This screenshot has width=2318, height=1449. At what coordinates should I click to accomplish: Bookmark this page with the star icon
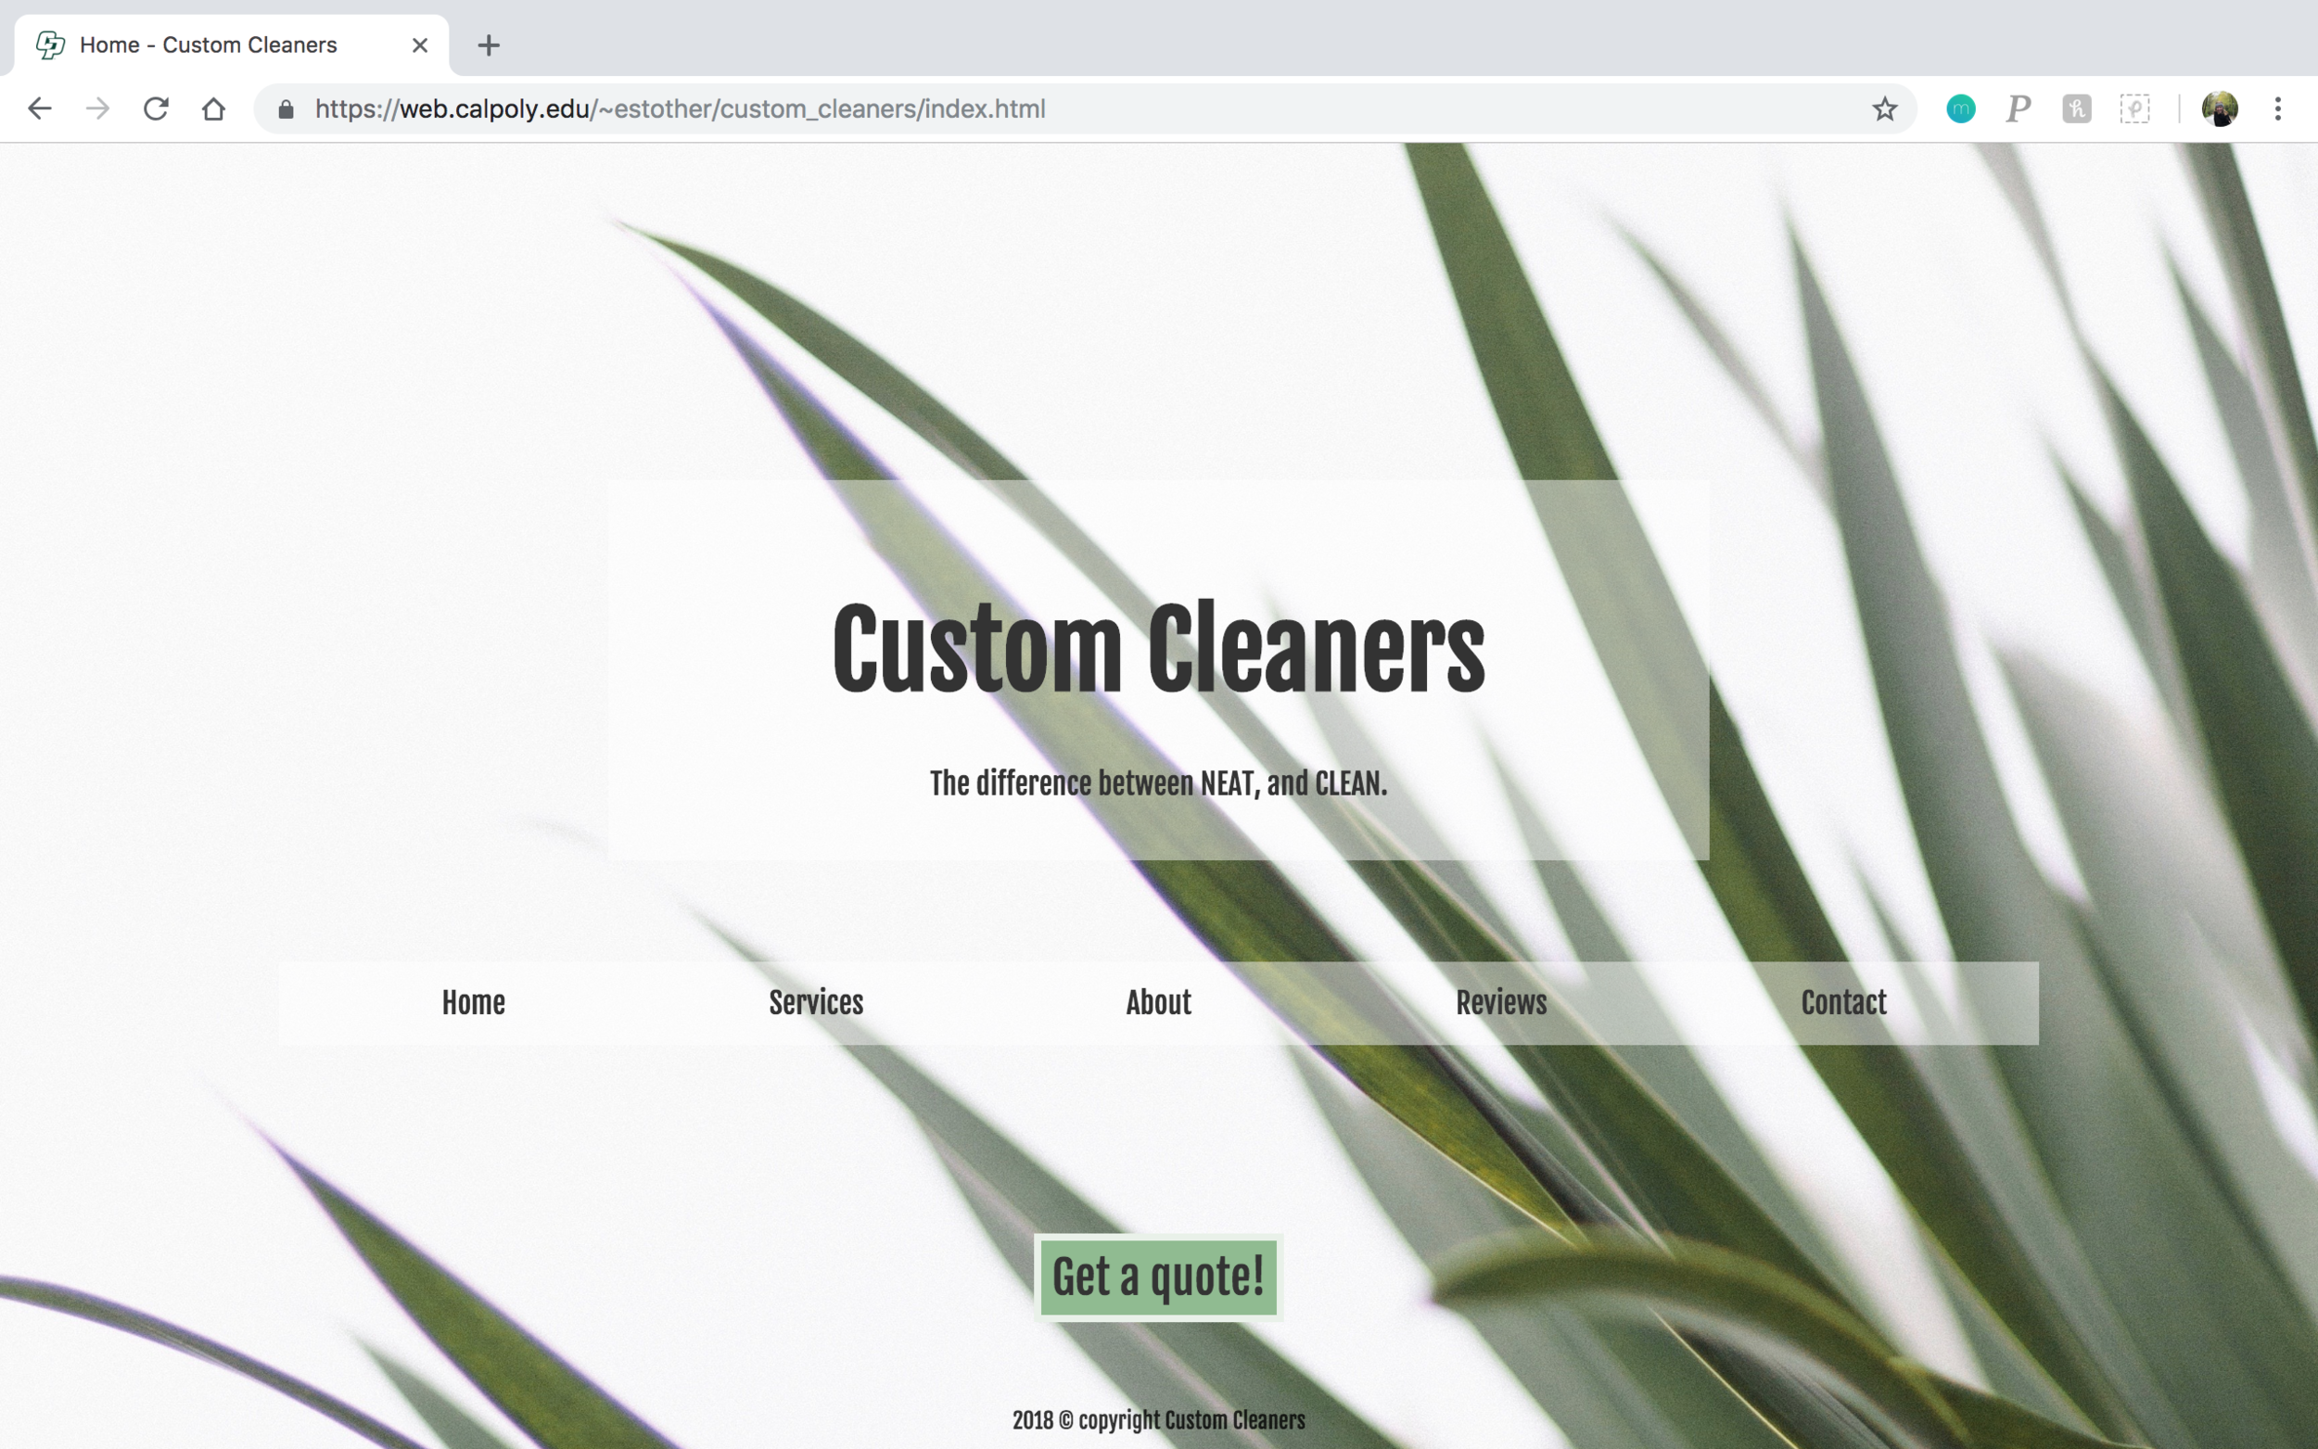pos(1884,108)
